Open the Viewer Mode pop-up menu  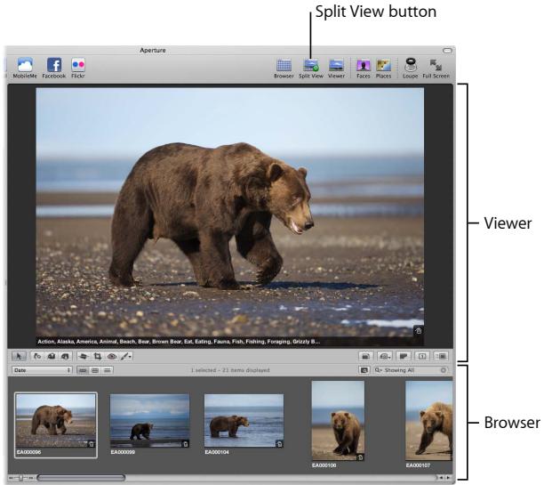tap(384, 356)
